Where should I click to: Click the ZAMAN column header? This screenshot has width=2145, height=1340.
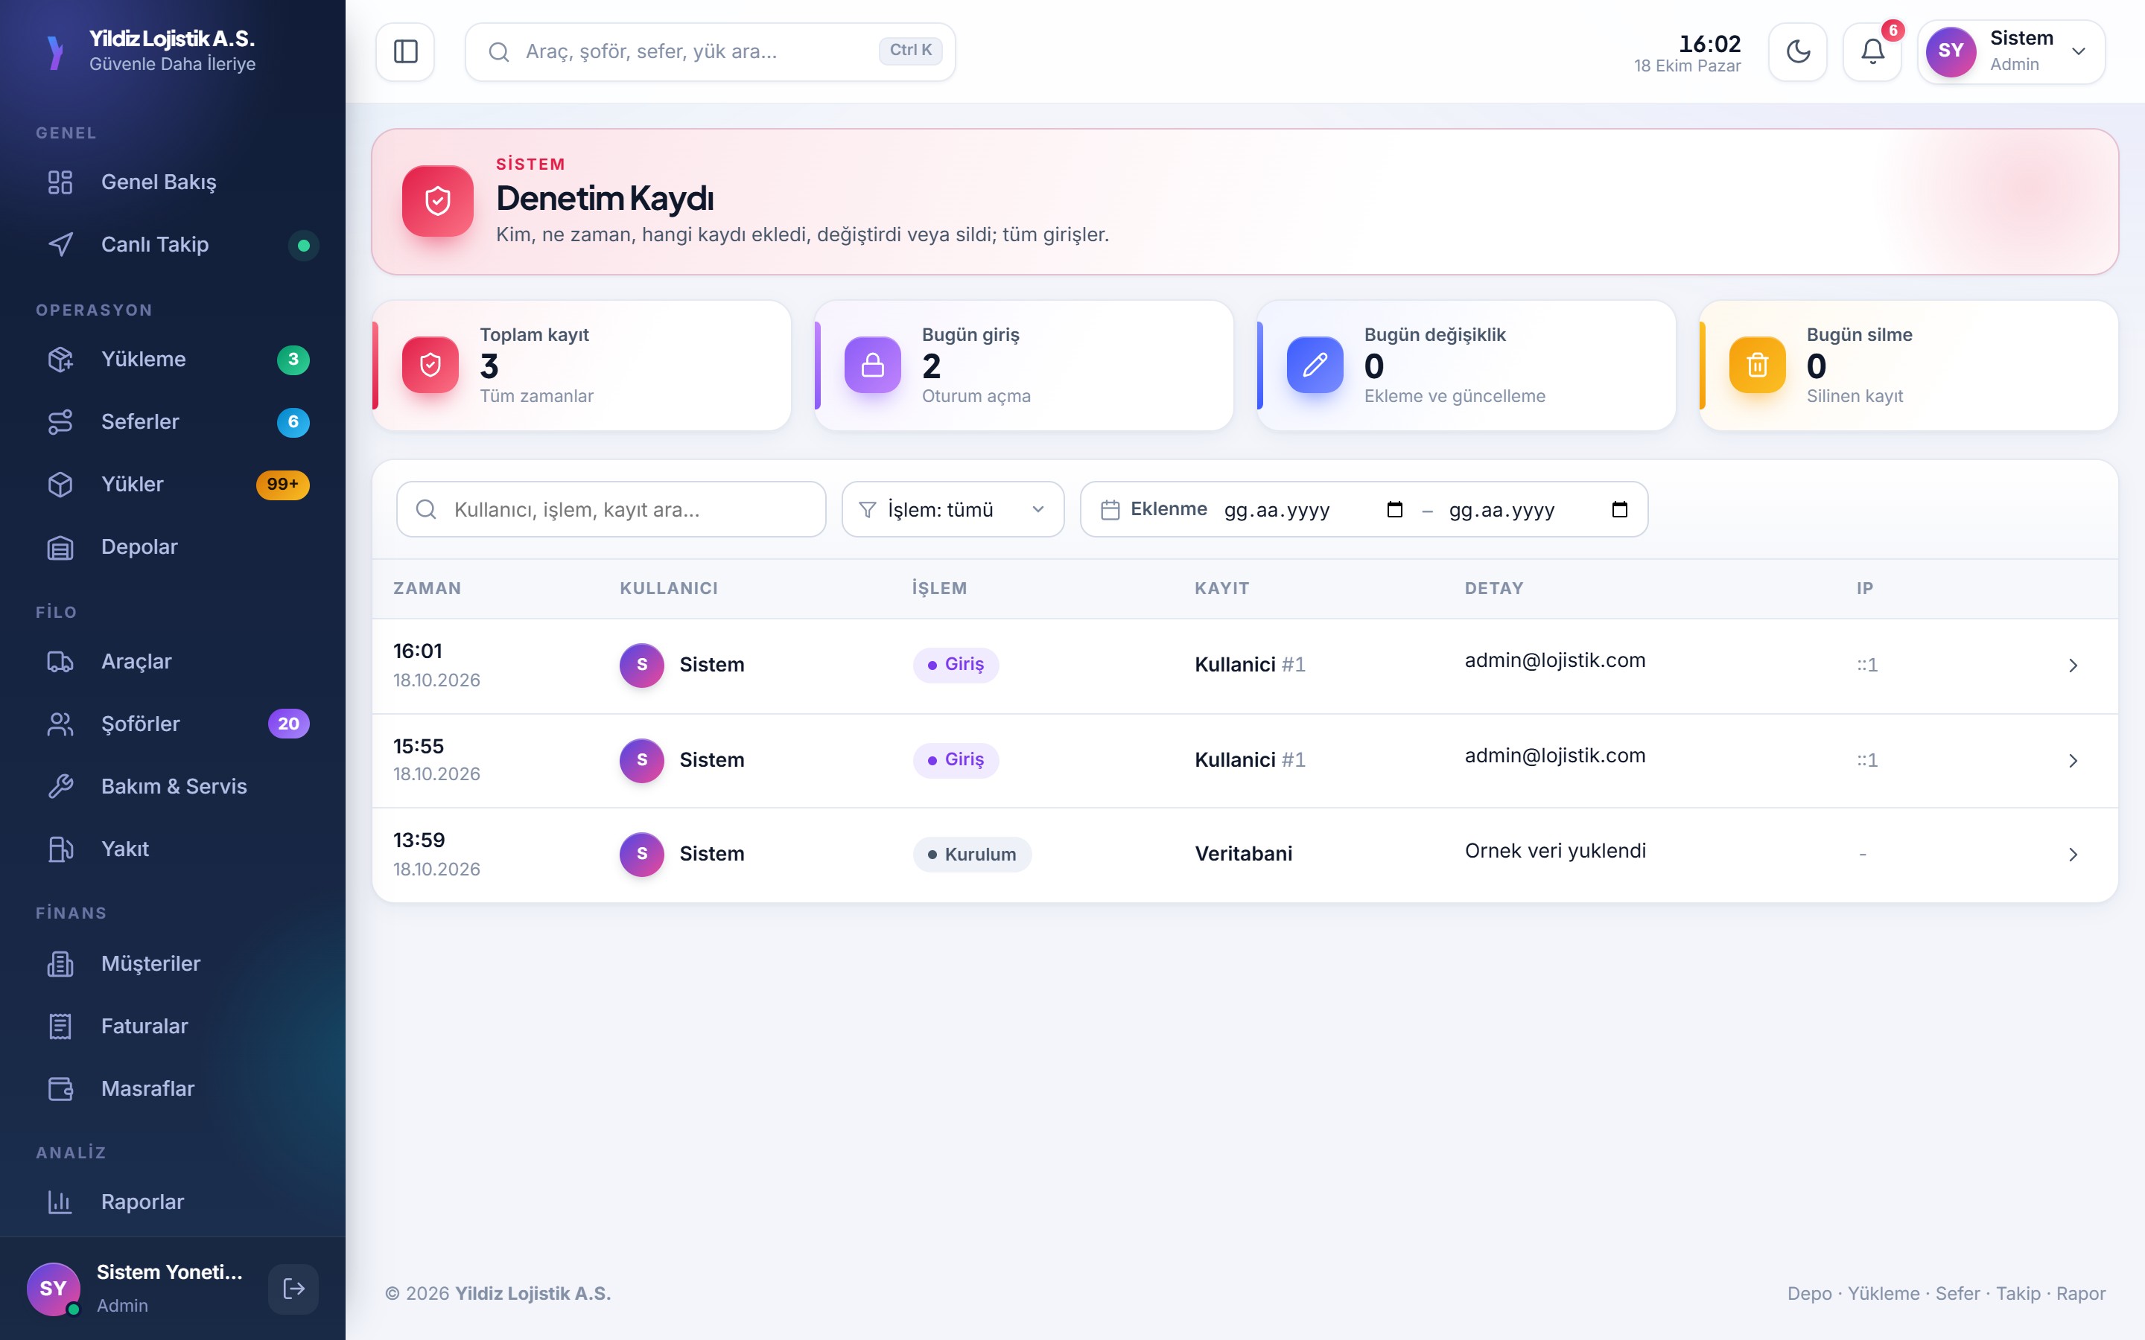tap(428, 588)
